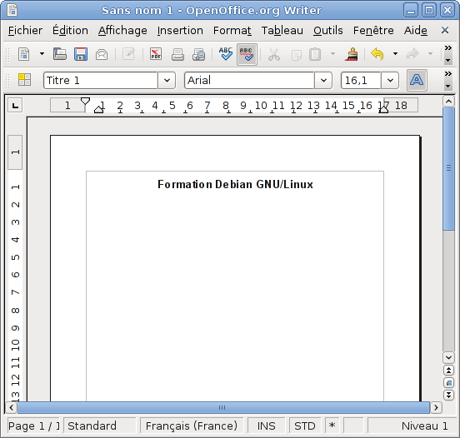Open the Navigation chooser button
The height and width of the screenshot is (438, 460).
pos(448,382)
